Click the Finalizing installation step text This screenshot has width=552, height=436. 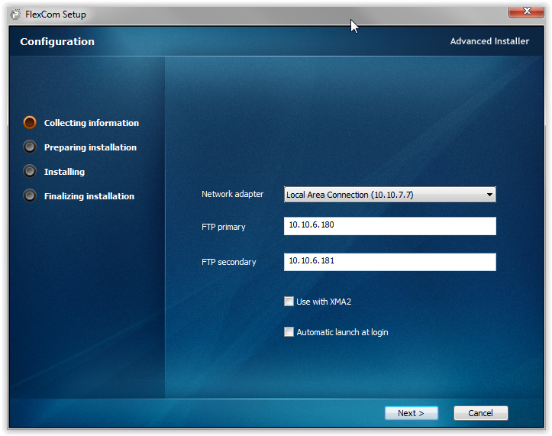(89, 196)
